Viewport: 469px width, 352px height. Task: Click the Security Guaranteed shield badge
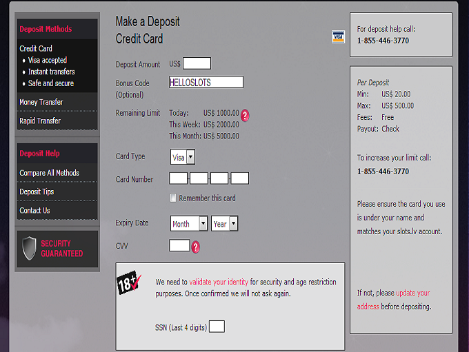point(57,249)
